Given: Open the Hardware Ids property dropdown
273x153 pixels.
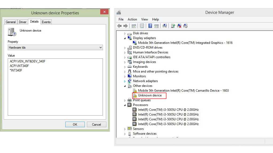Looking at the screenshot, I should pos(55,48).
